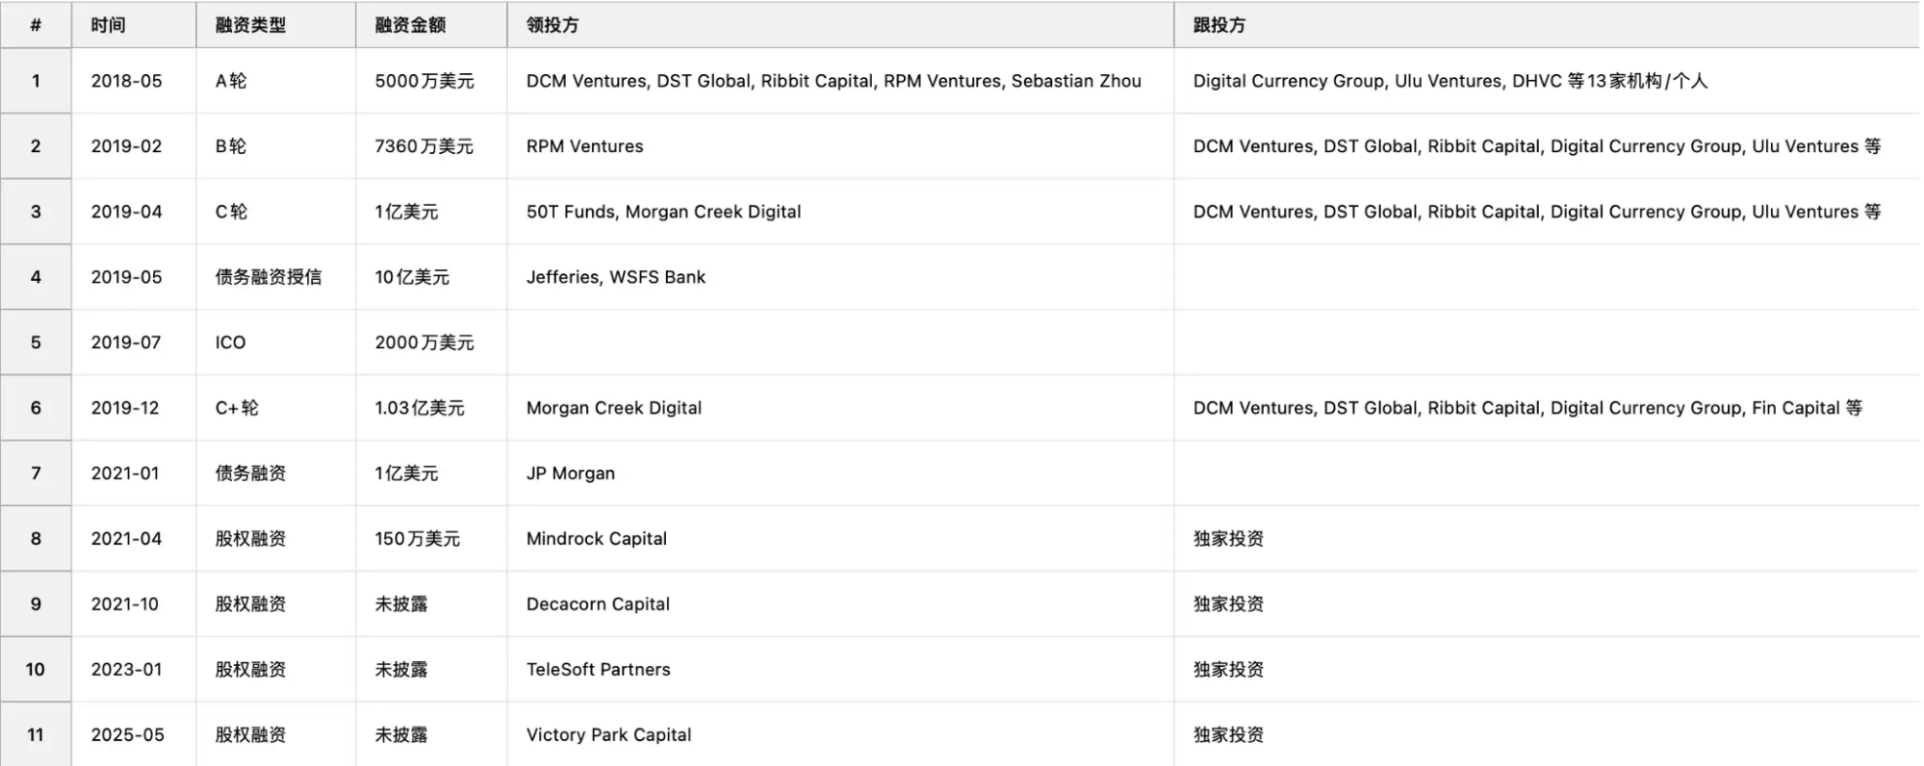This screenshot has height=766, width=1924.
Task: Click the follow investors cell mentioning Fin Capital
Action: tap(1547, 408)
